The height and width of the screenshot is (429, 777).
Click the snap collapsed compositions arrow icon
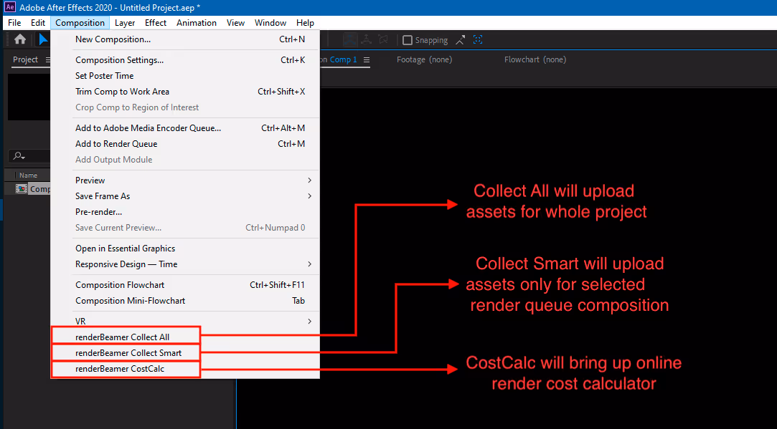tap(461, 40)
